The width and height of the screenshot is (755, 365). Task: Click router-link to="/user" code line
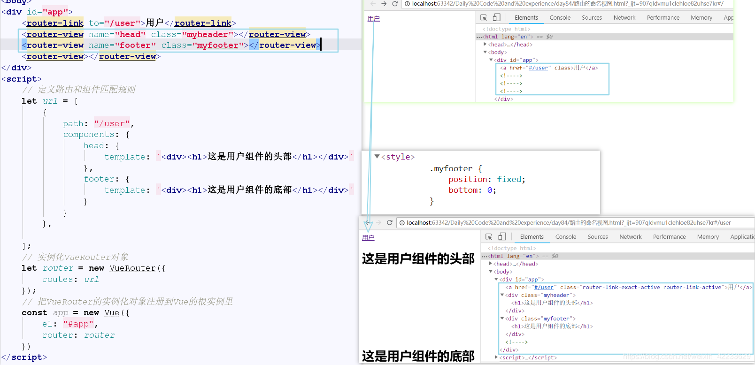tap(129, 23)
